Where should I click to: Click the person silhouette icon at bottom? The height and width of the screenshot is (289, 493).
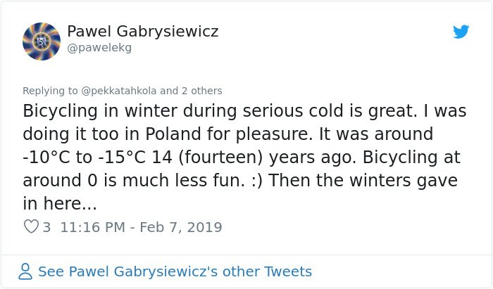[25, 271]
